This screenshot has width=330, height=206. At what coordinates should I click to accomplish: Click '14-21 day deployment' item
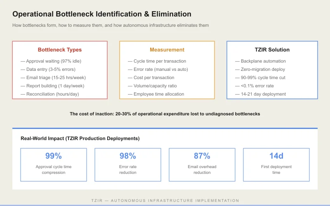click(261, 94)
